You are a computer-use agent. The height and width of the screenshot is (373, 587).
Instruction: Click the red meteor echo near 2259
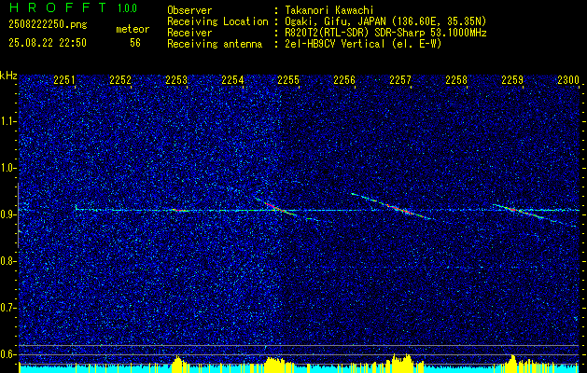click(x=513, y=210)
